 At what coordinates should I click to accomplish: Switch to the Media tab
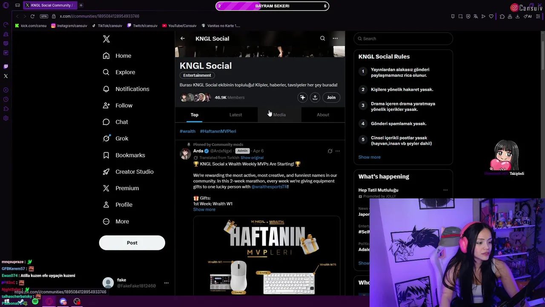[x=279, y=115]
